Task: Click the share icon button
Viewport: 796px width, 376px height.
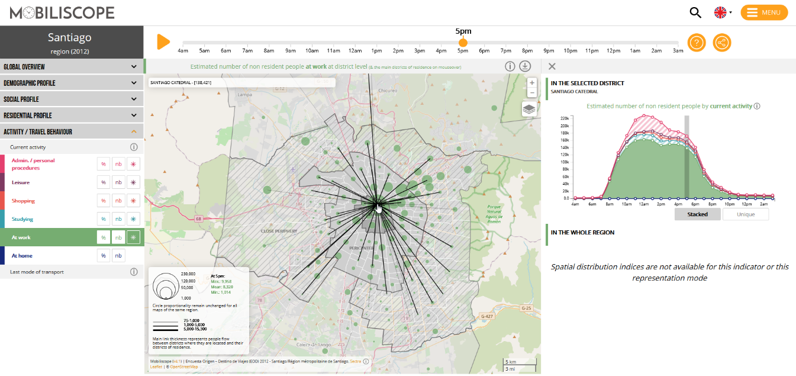Action: (x=722, y=43)
